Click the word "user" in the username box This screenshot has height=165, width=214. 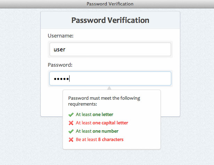pos(60,50)
